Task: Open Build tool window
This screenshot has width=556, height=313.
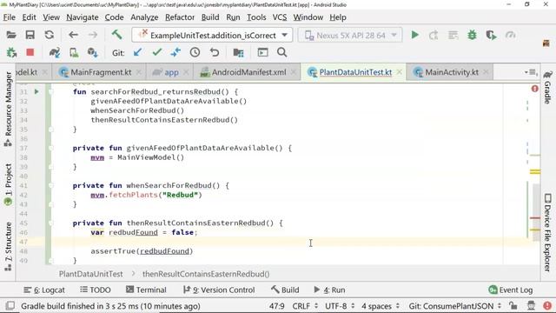Action: click(285, 290)
